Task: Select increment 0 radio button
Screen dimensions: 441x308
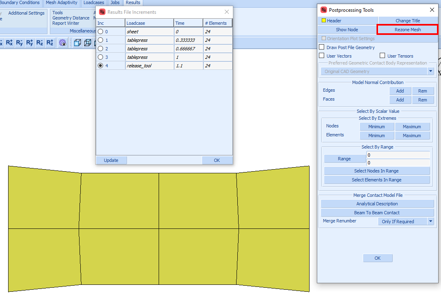Action: (100, 32)
